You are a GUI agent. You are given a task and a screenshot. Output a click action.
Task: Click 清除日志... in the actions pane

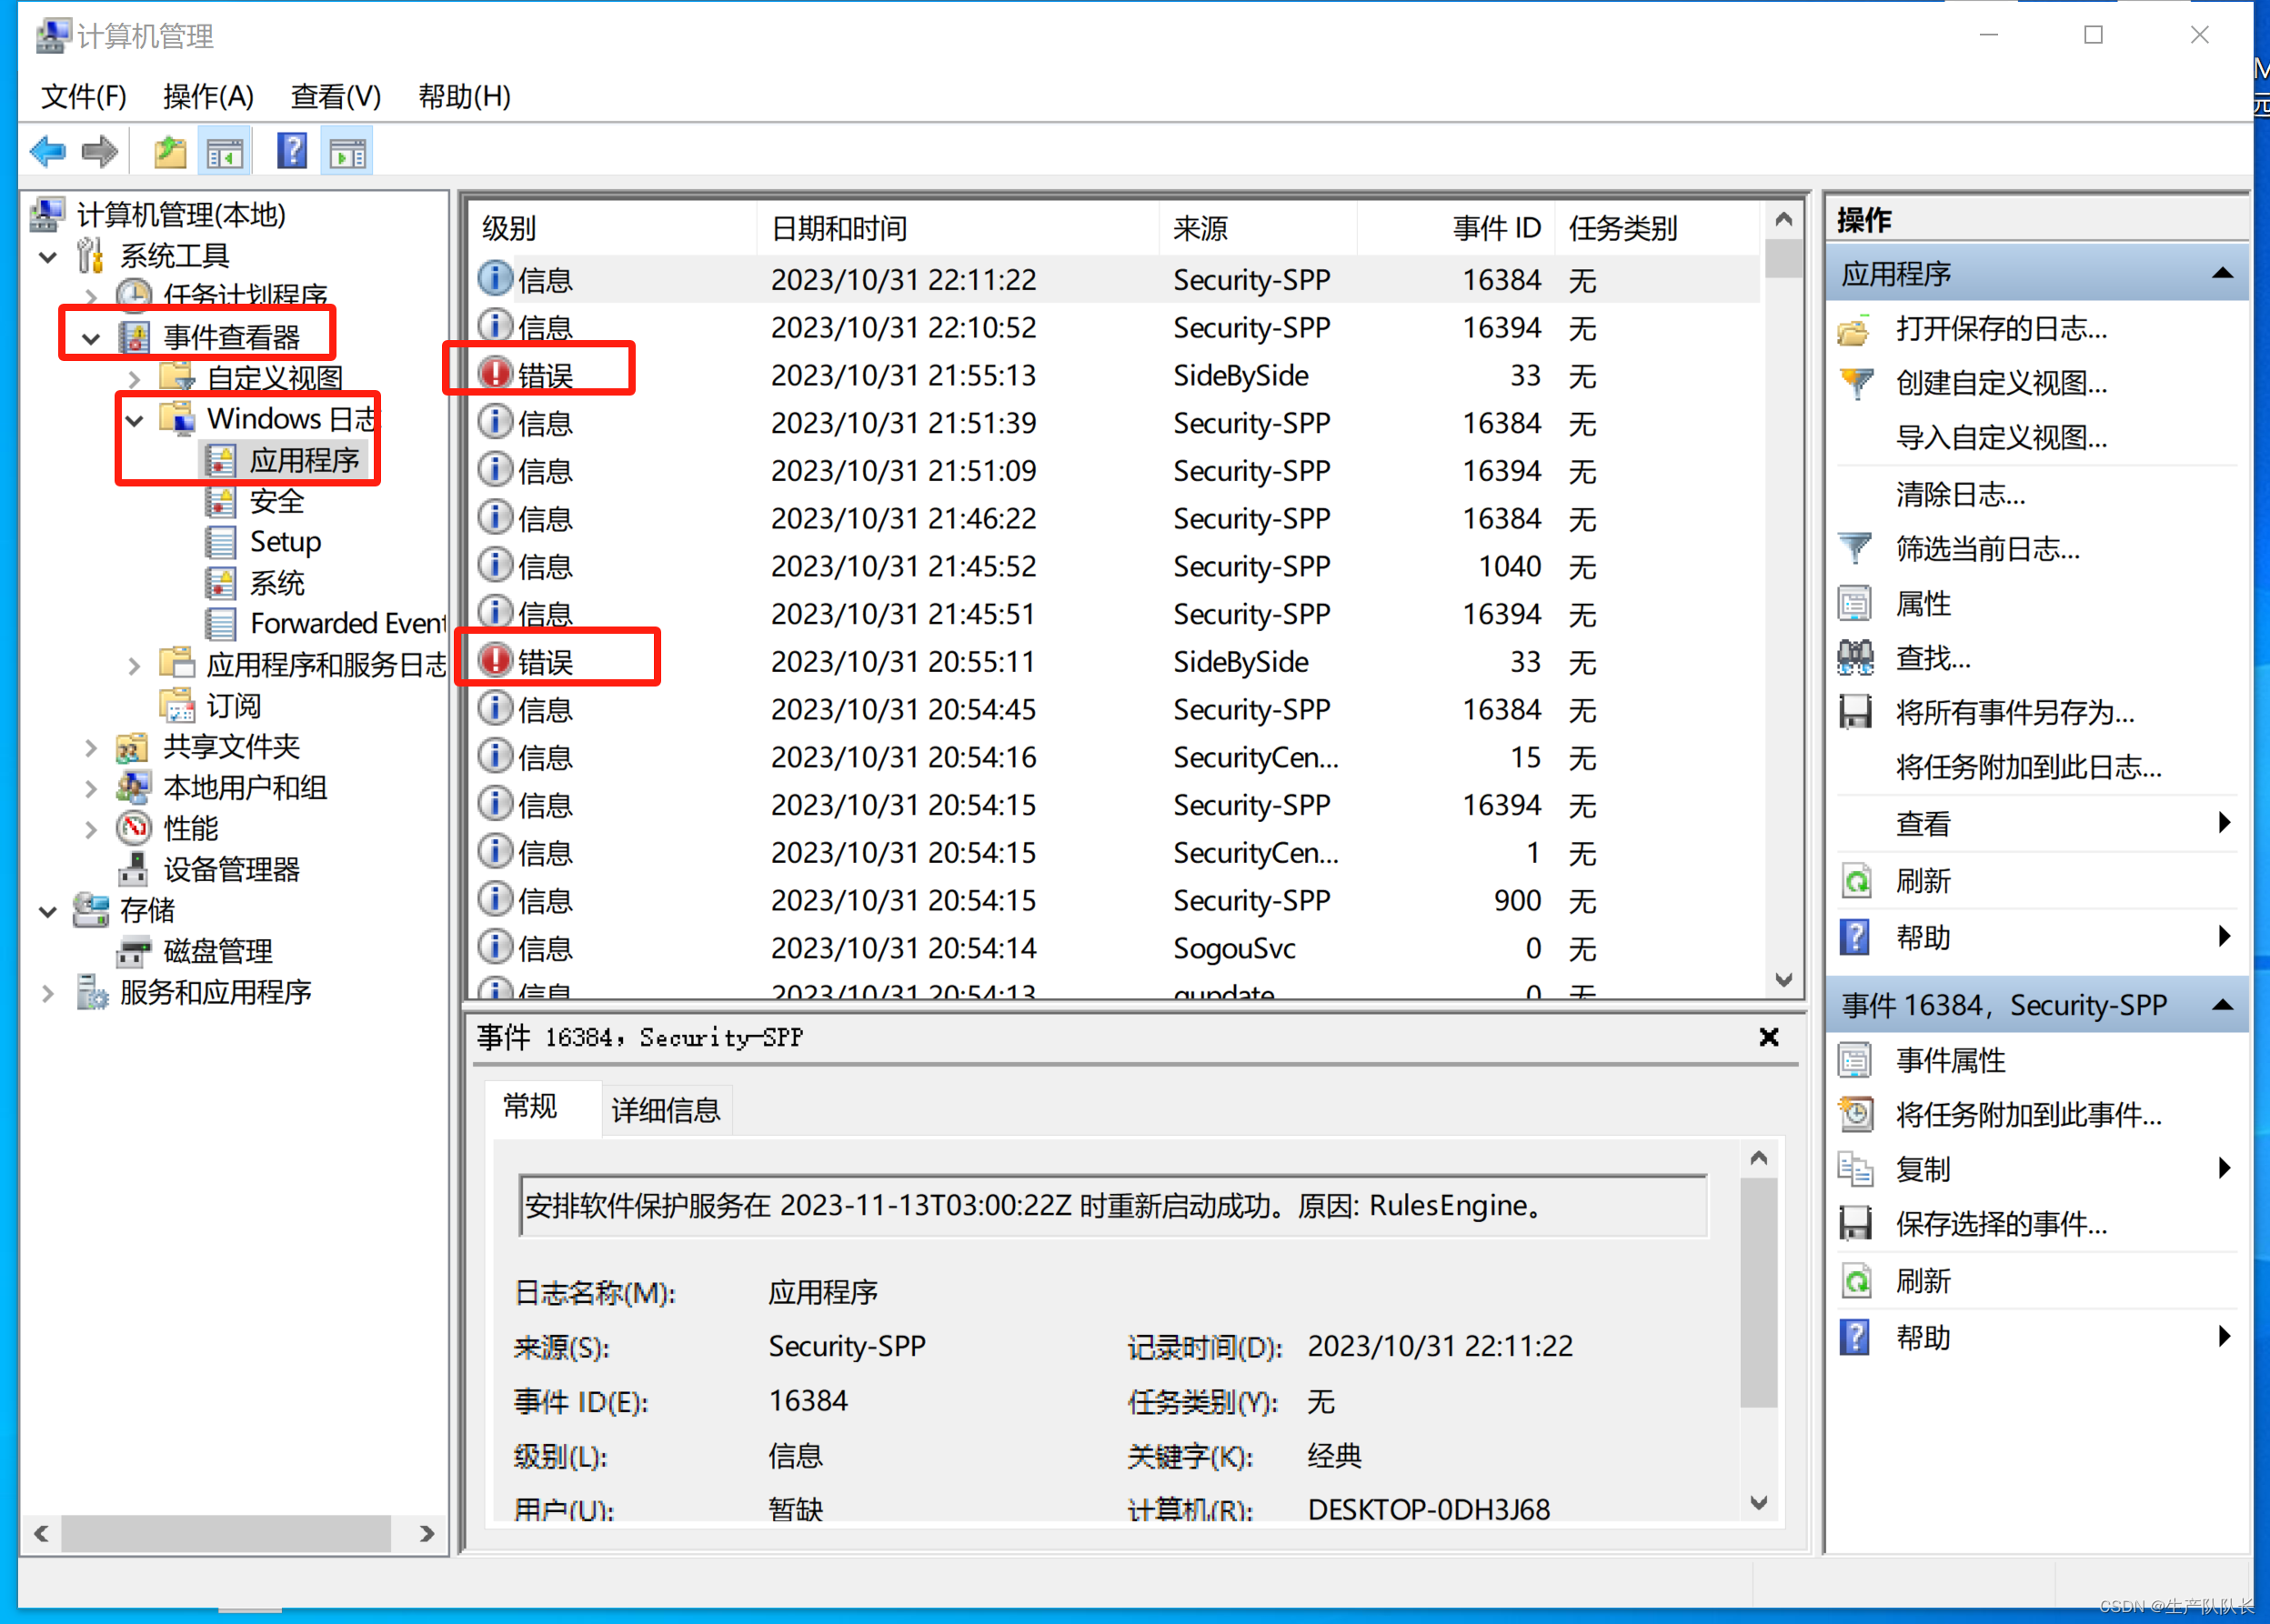click(x=1960, y=493)
